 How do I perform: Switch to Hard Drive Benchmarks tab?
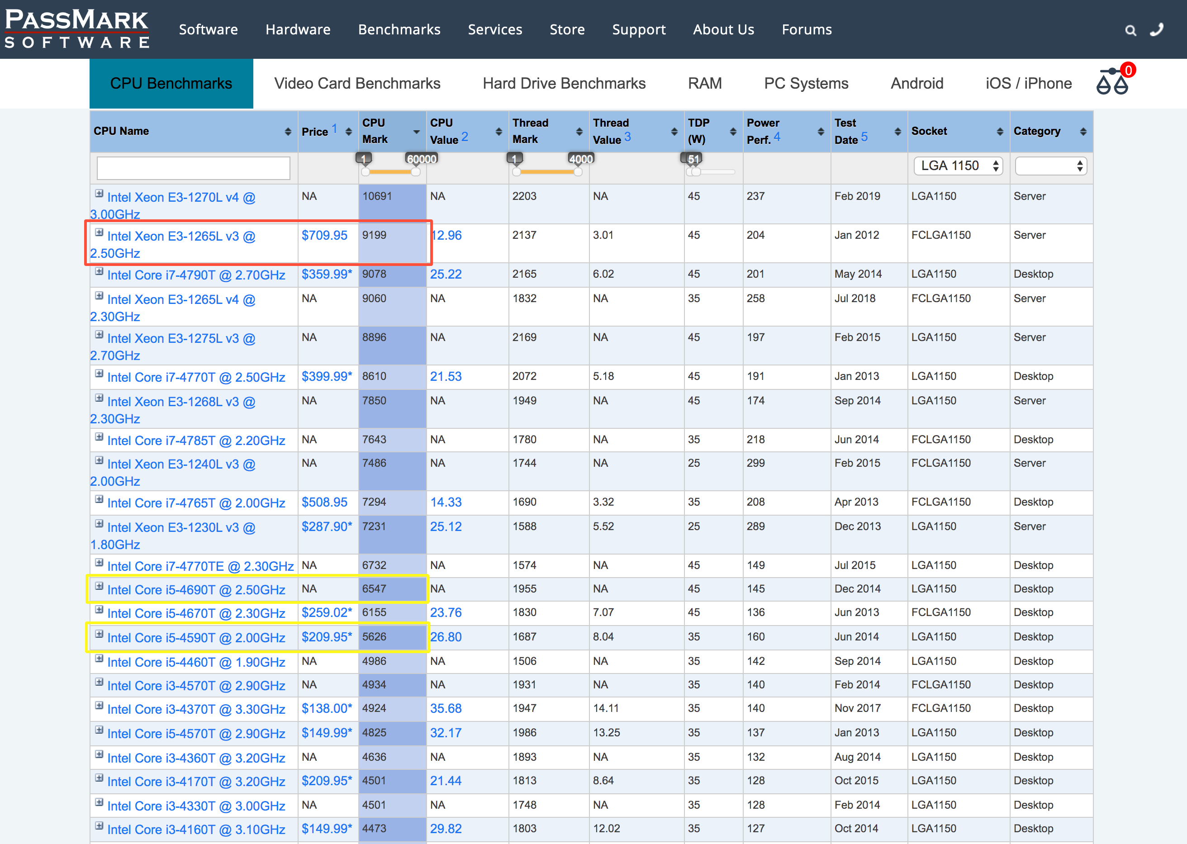pyautogui.click(x=564, y=83)
